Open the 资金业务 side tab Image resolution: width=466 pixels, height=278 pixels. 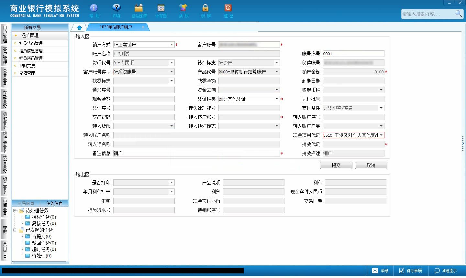coord(5,186)
